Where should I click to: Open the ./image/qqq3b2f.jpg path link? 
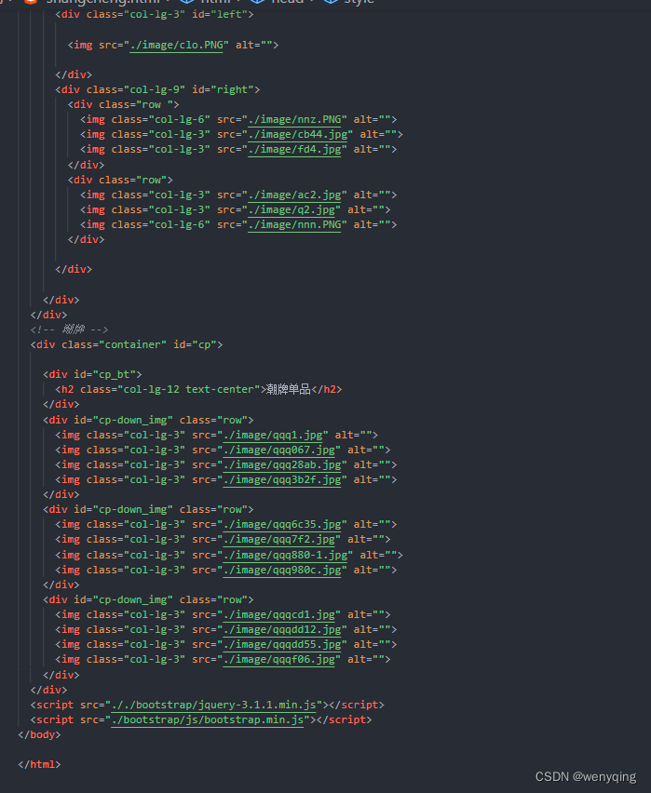(x=282, y=479)
